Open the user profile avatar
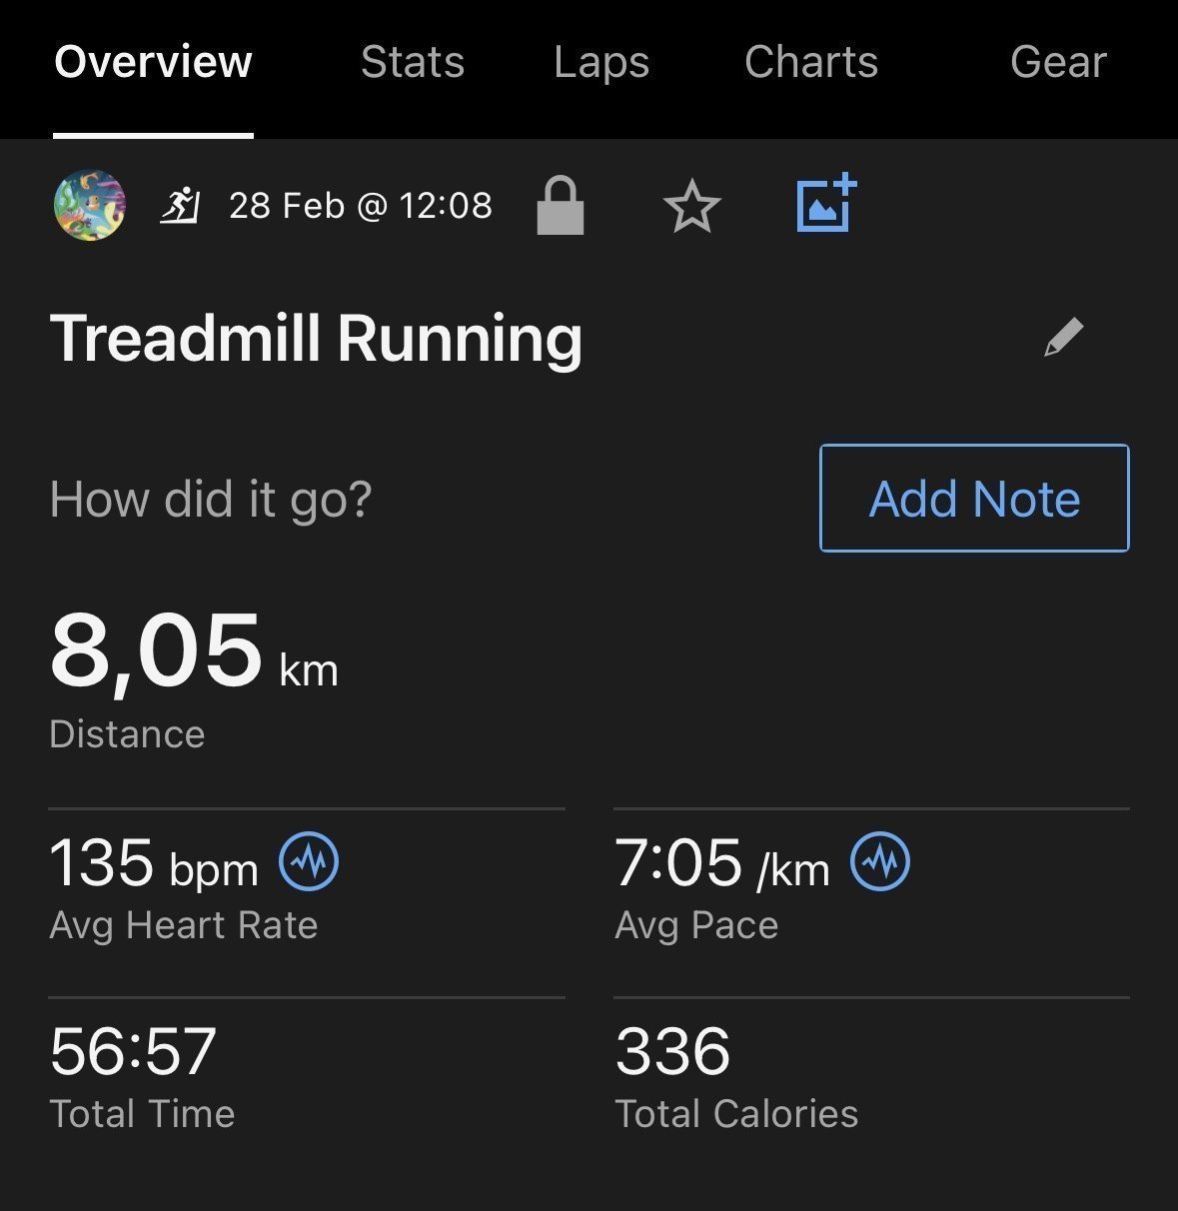The width and height of the screenshot is (1178, 1211). [x=90, y=206]
